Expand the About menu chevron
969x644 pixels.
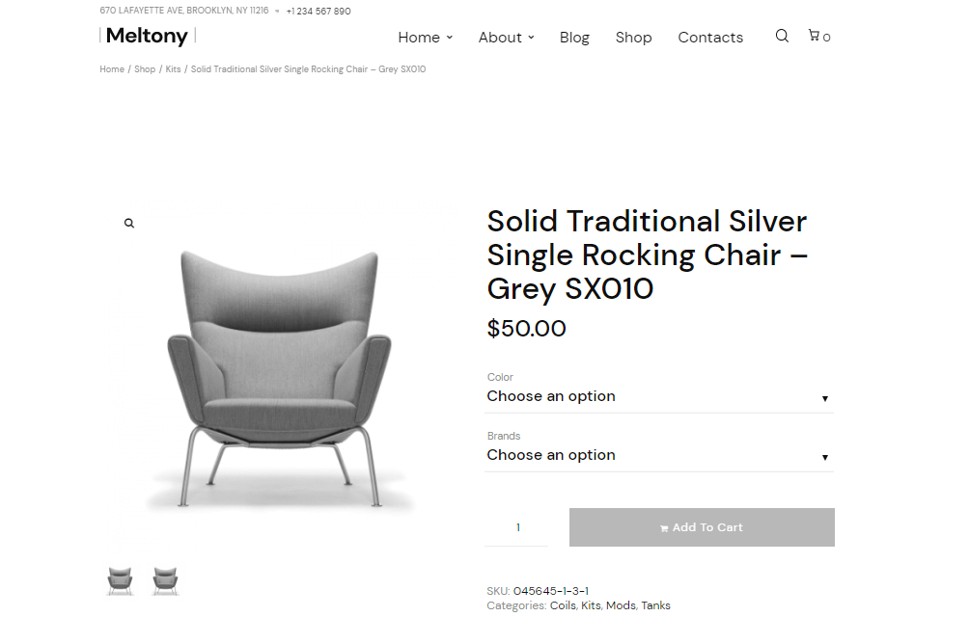point(531,38)
